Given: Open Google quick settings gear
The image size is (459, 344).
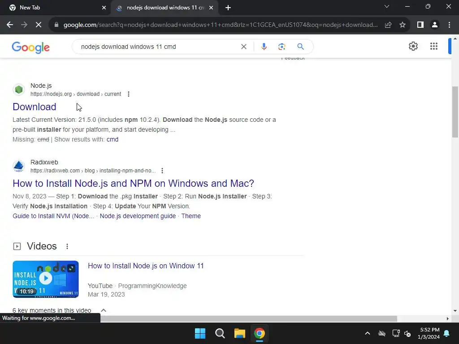Looking at the screenshot, I should pos(413,46).
